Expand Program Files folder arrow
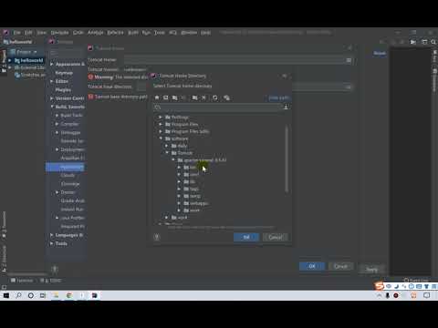 click(161, 124)
